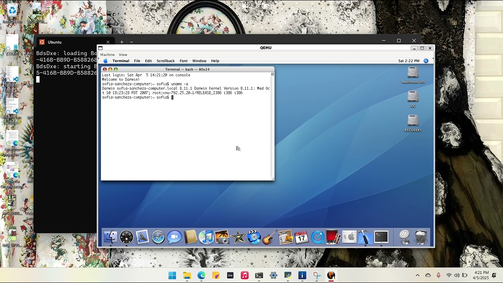Open the Edit menu in Terminal

[148, 61]
